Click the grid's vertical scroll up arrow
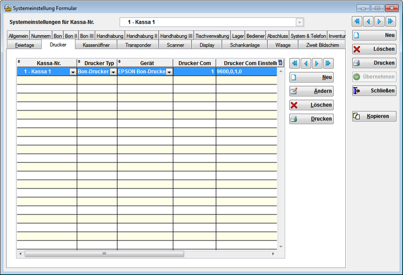This screenshot has height=275, width=403. pyautogui.click(x=281, y=71)
